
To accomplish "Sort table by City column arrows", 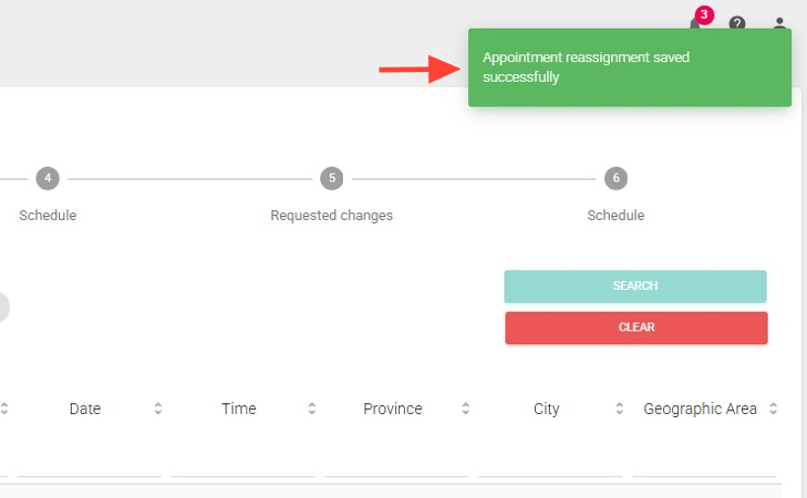I will 619,408.
